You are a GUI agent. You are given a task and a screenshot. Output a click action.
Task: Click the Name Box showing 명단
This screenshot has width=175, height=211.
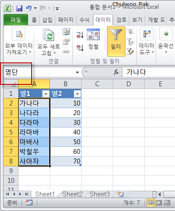tap(39, 72)
